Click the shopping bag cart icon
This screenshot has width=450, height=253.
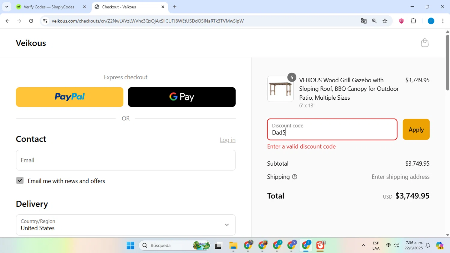click(x=424, y=43)
